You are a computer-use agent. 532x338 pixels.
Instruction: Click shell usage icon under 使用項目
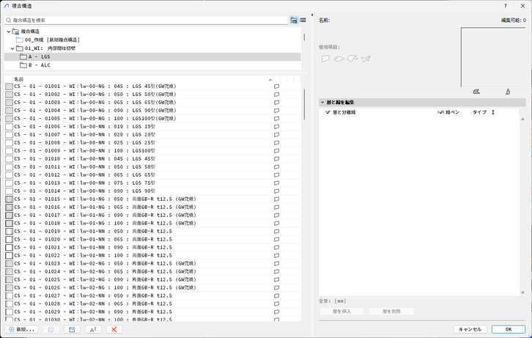366,59
